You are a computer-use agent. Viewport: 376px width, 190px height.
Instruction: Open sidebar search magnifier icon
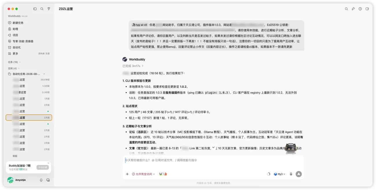[42, 9]
